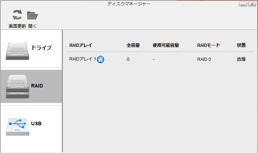Select the RAIDアレイ 1 row name

click(83, 59)
